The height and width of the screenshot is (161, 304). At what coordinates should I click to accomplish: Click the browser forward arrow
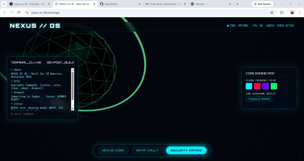click(x=12, y=12)
